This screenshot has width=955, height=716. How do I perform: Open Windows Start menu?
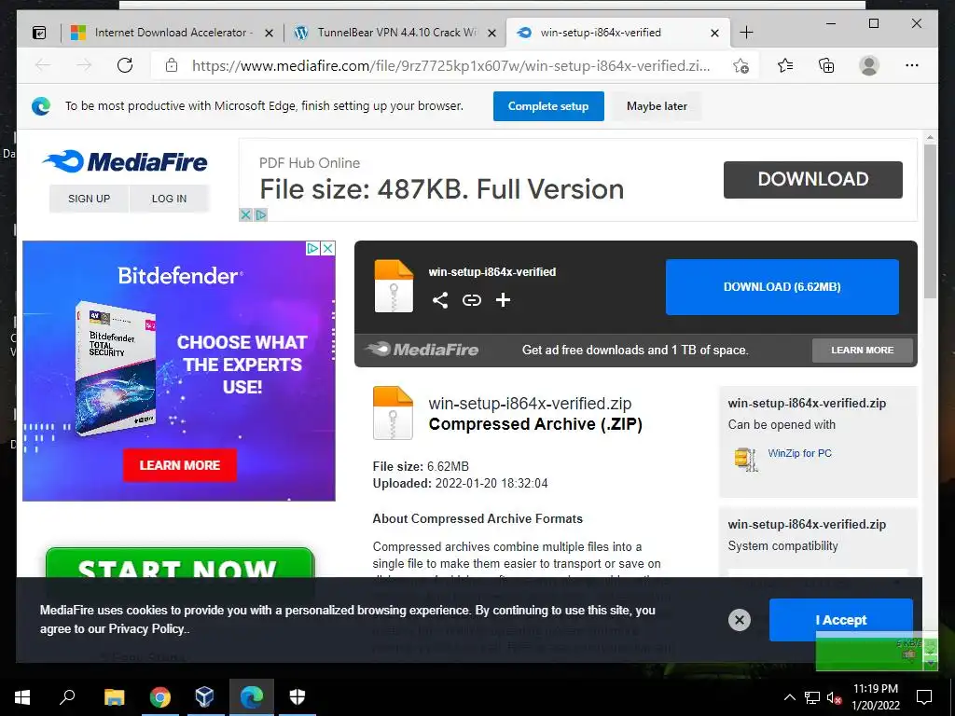22,697
